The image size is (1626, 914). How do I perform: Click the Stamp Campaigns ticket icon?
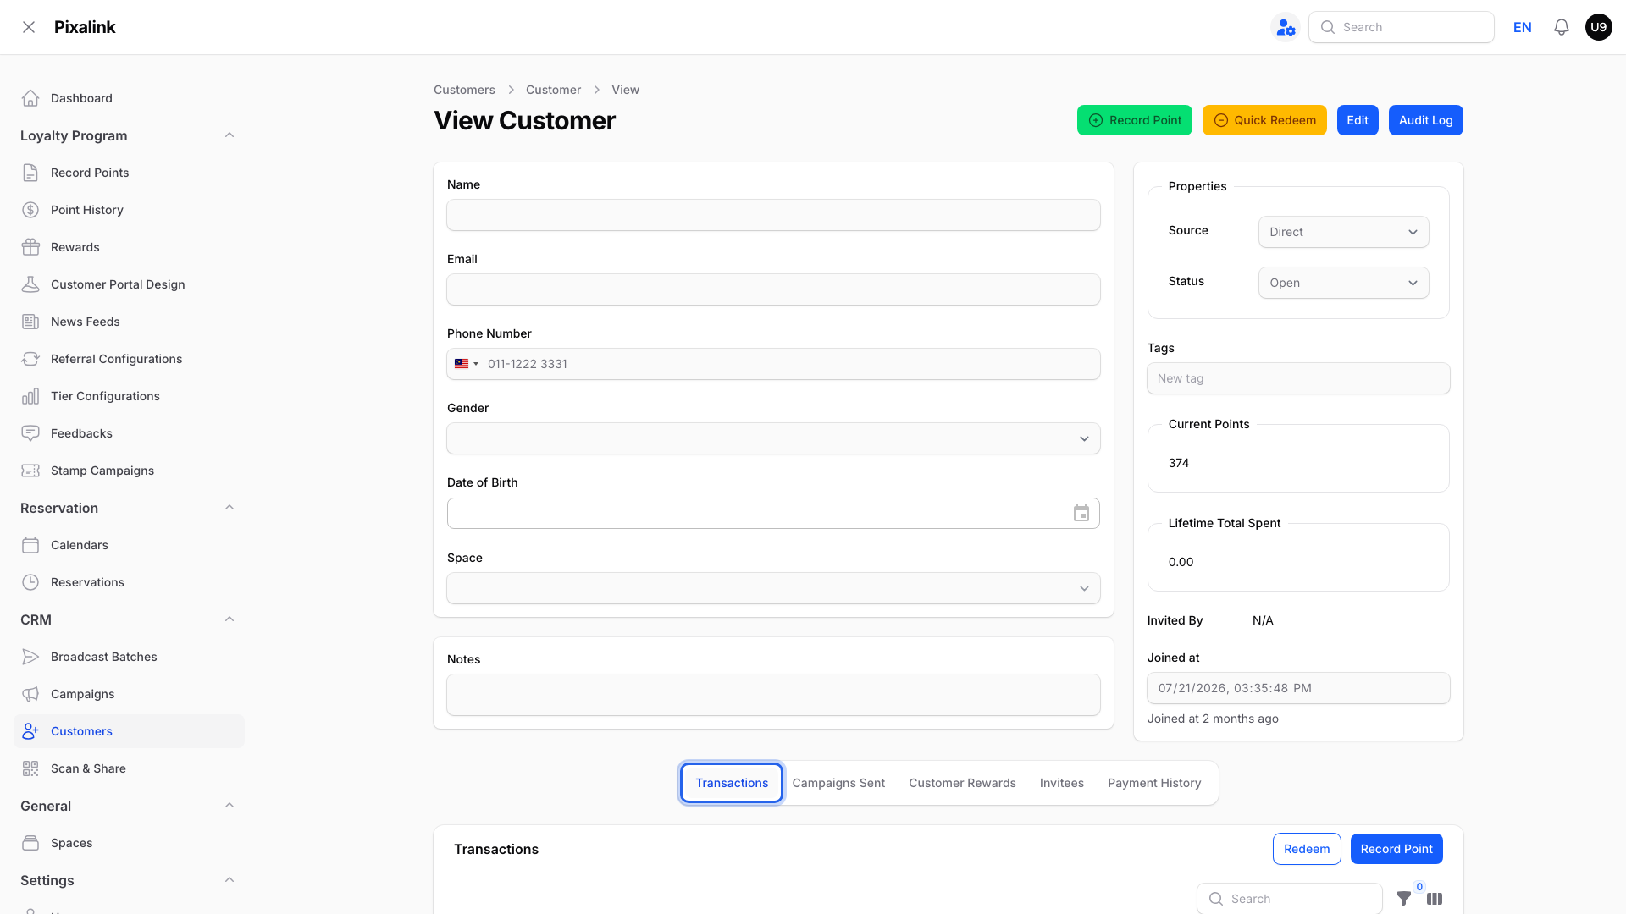pyautogui.click(x=30, y=471)
